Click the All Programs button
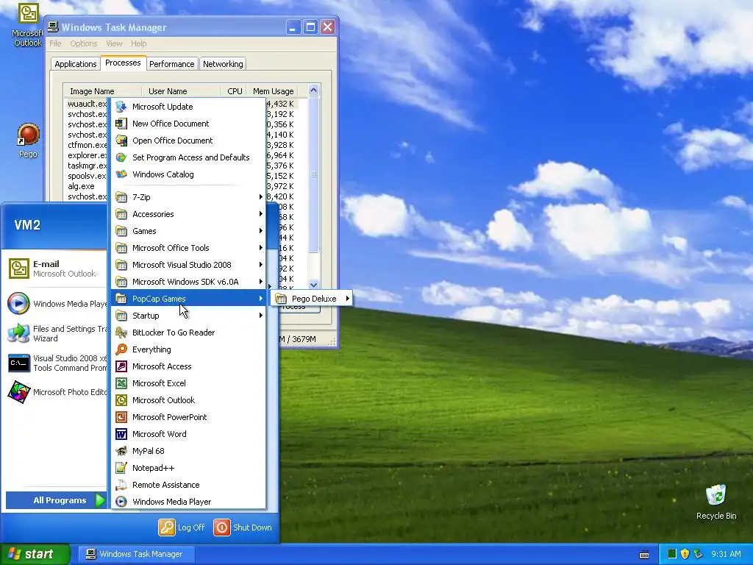This screenshot has height=565, width=753. (x=56, y=500)
